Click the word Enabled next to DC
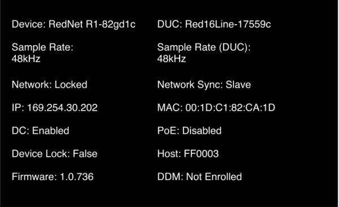This screenshot has height=207, width=339. click(51, 131)
